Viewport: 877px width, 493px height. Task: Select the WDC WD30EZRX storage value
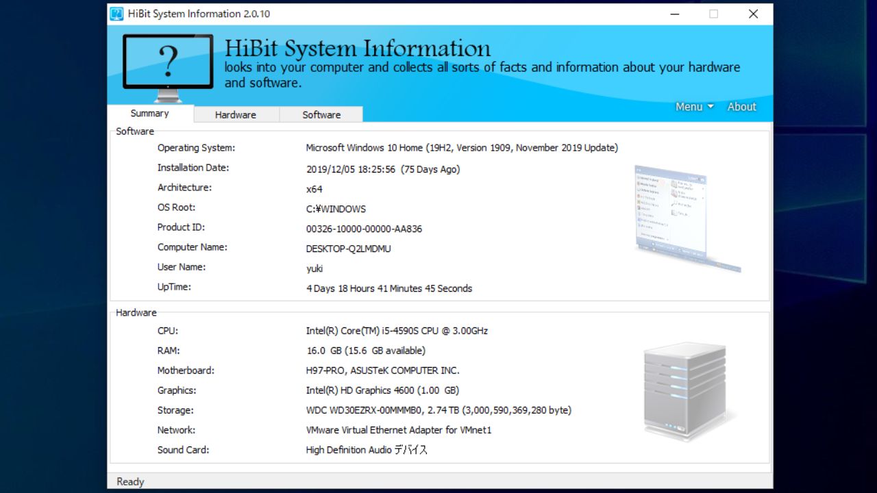coord(438,410)
